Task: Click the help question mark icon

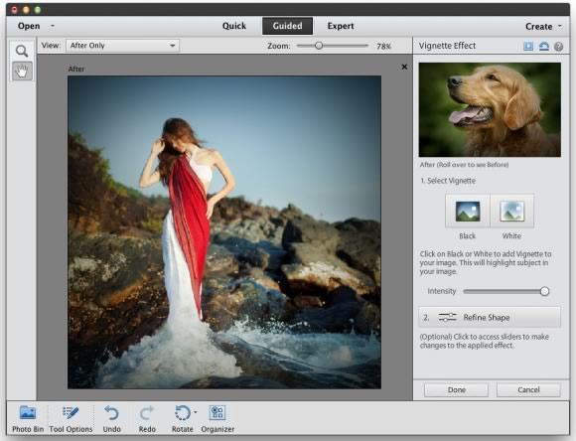Action: coord(558,47)
